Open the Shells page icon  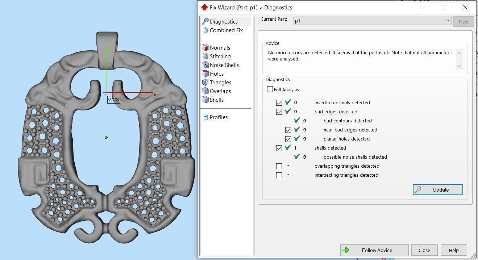tap(205, 100)
